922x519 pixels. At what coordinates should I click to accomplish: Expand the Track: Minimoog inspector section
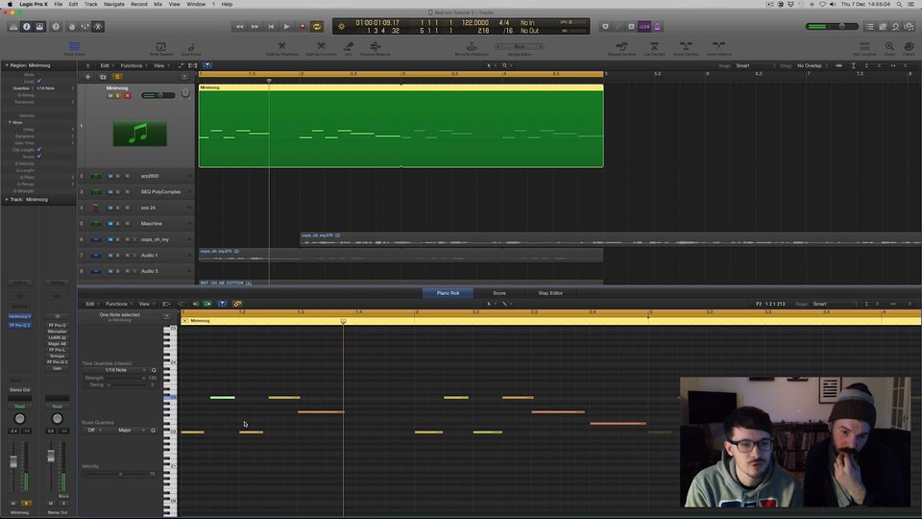click(x=7, y=200)
